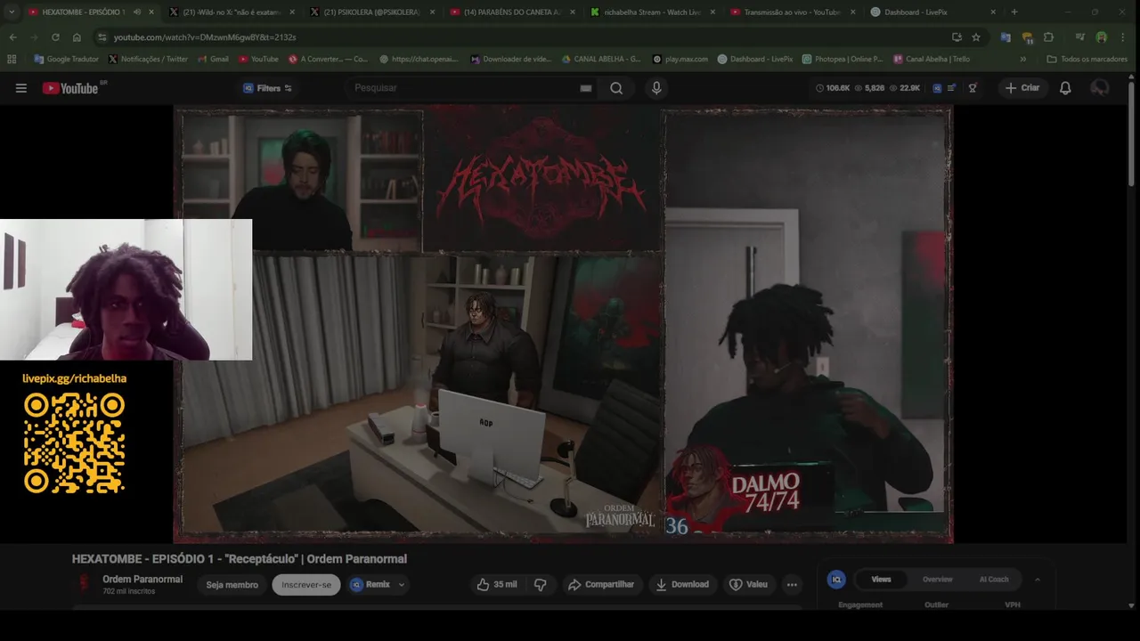
Task: Switch to the Transmissão ao vivo YouTube tab
Action: click(793, 12)
